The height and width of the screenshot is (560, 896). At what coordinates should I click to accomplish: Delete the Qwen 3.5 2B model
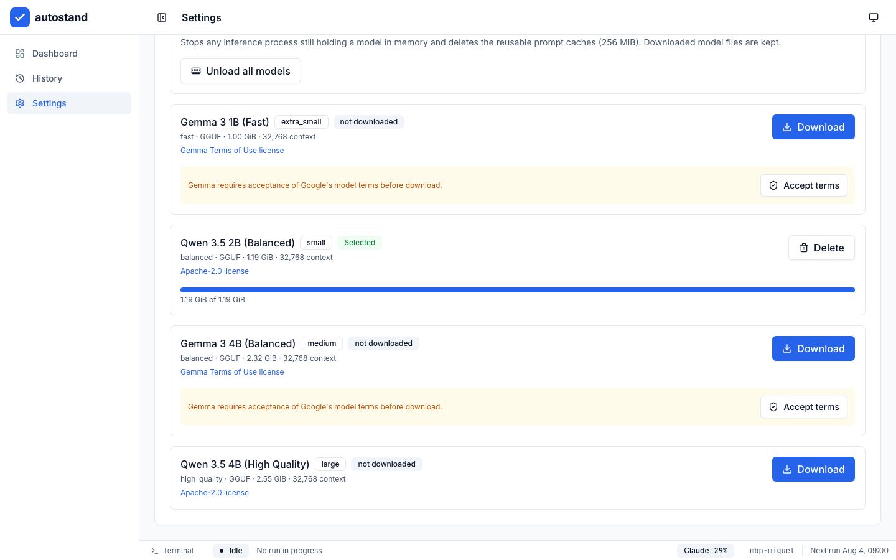tap(821, 248)
